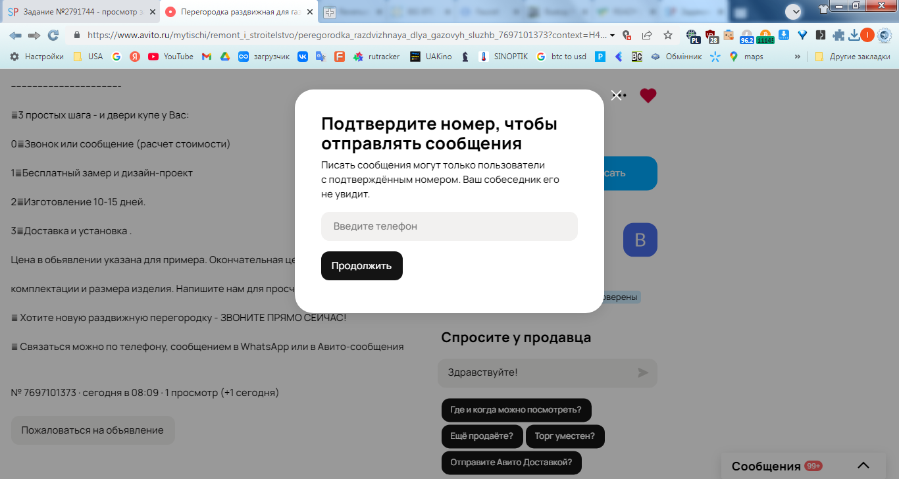The image size is (899, 479).
Task: Open the 'UAKino' bookmark
Action: tap(431, 57)
